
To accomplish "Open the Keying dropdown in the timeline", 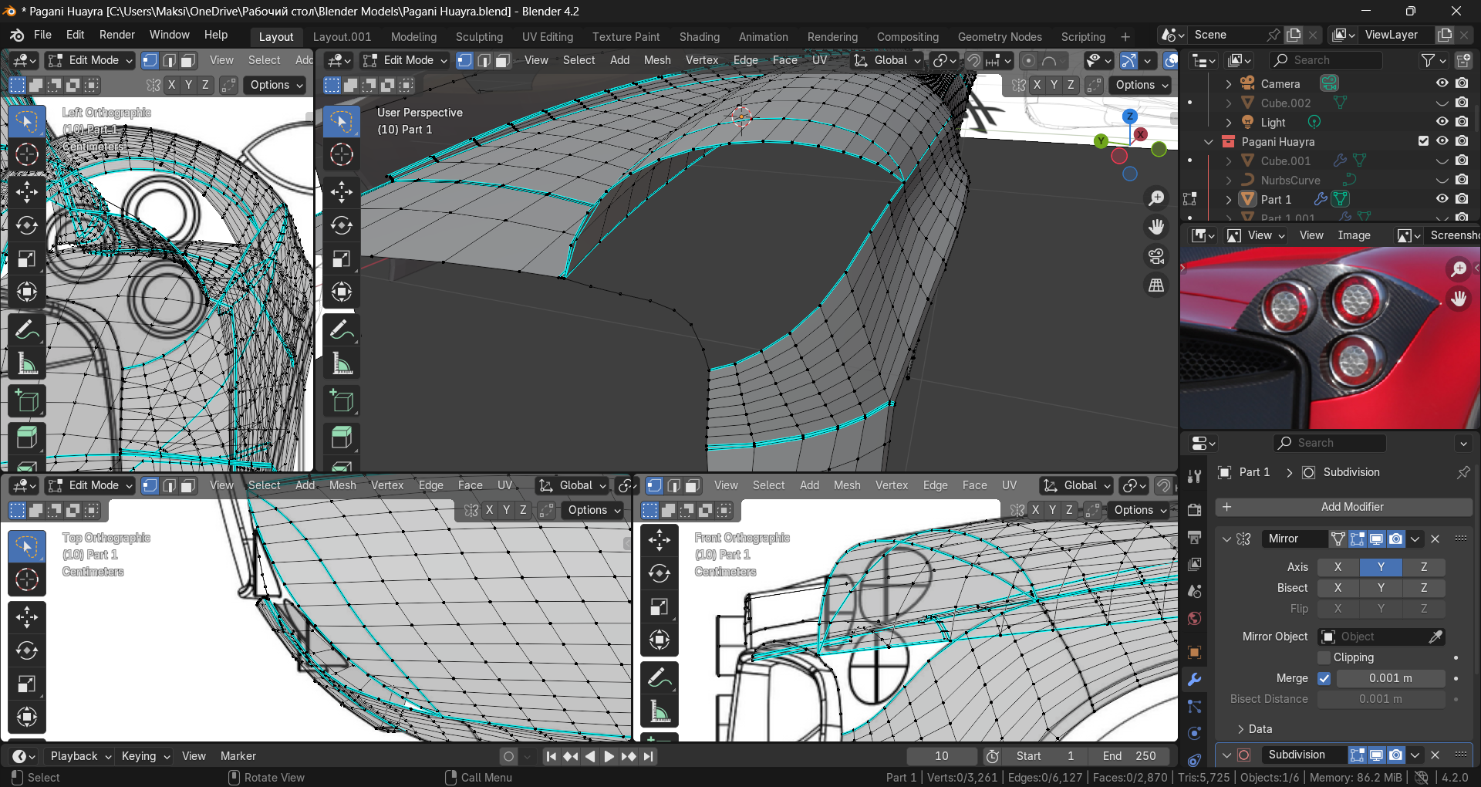I will pyautogui.click(x=145, y=756).
